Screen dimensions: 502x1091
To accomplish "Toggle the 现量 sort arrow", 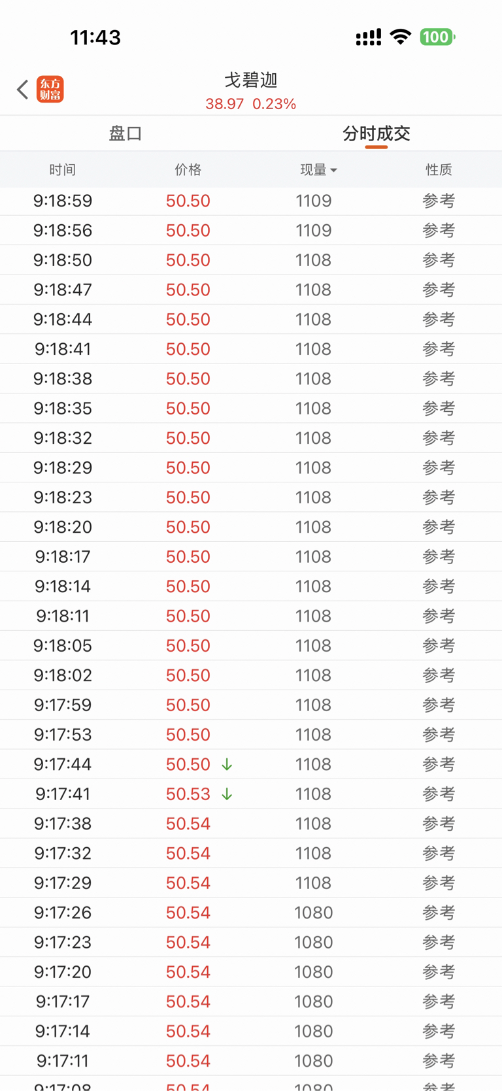I will click(x=334, y=171).
